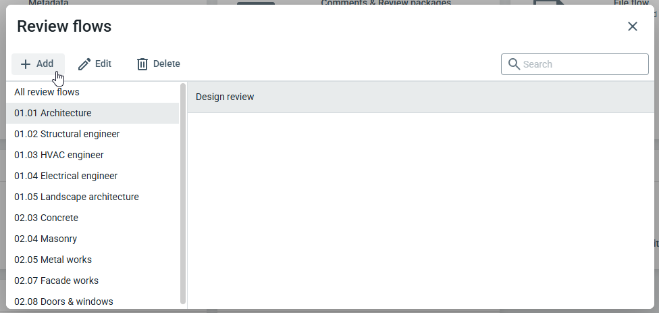Close the Review flows dialog
This screenshot has width=659, height=313.
coord(632,26)
